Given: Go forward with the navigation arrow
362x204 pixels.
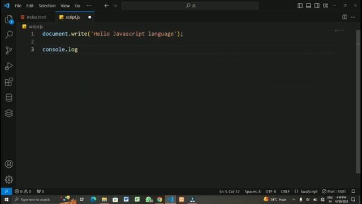Looking at the screenshot, I should tap(115, 6).
